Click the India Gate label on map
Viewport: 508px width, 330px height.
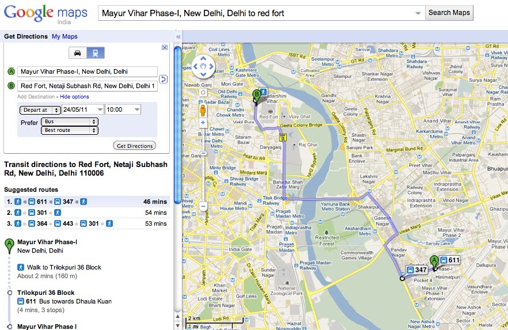tap(240, 249)
